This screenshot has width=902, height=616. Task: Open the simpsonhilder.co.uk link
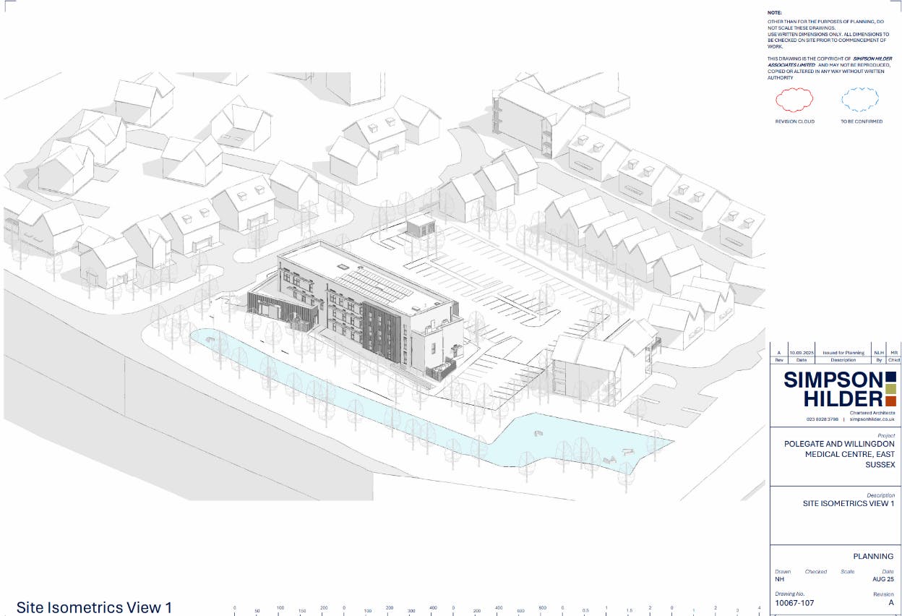pyautogui.click(x=872, y=419)
